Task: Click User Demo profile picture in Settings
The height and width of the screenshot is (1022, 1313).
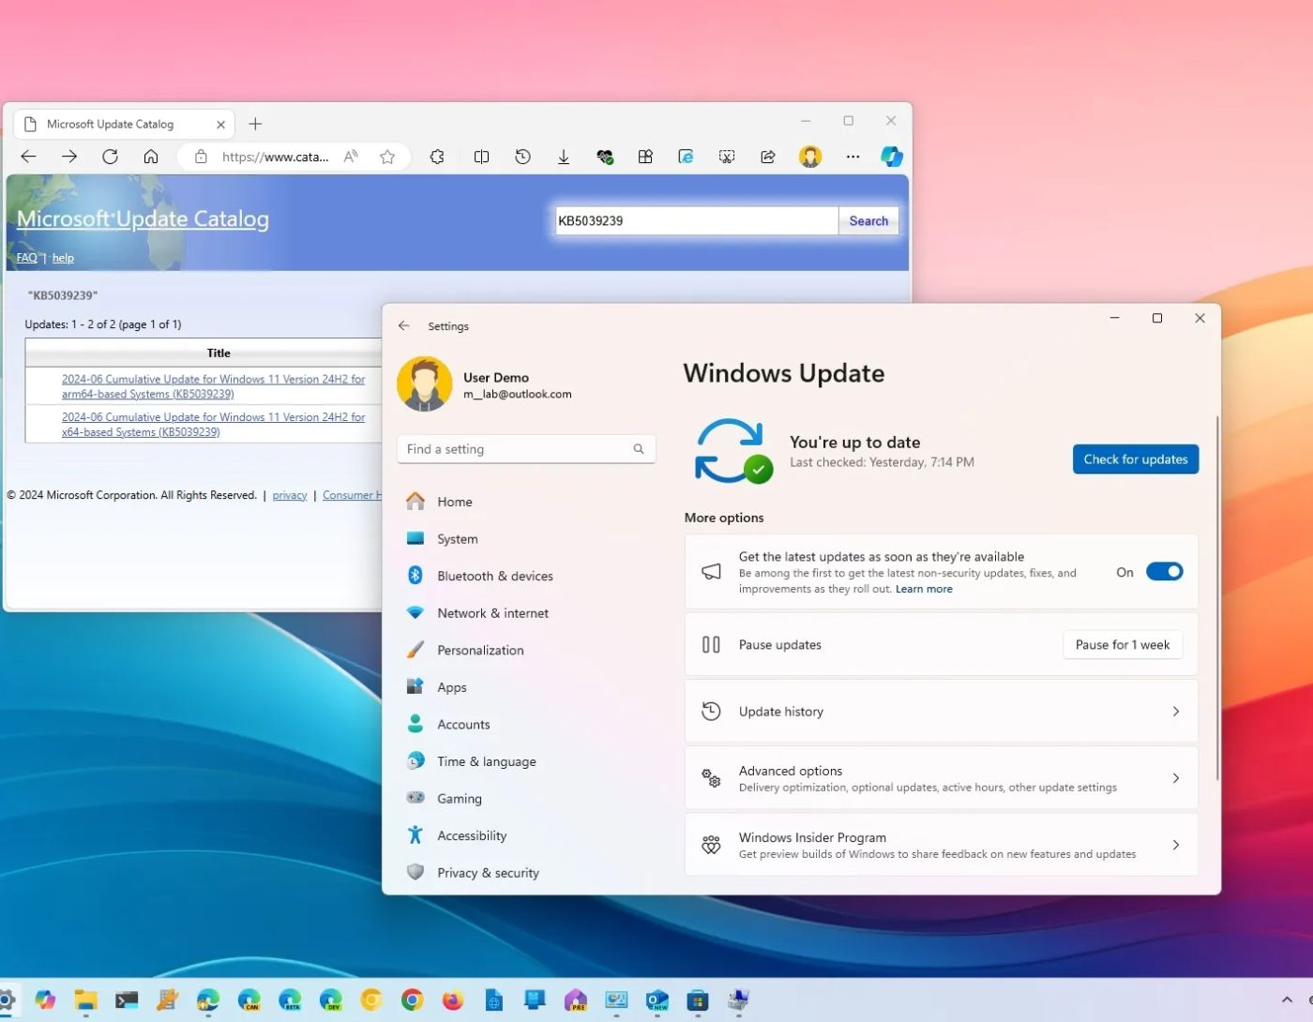Action: 425,384
